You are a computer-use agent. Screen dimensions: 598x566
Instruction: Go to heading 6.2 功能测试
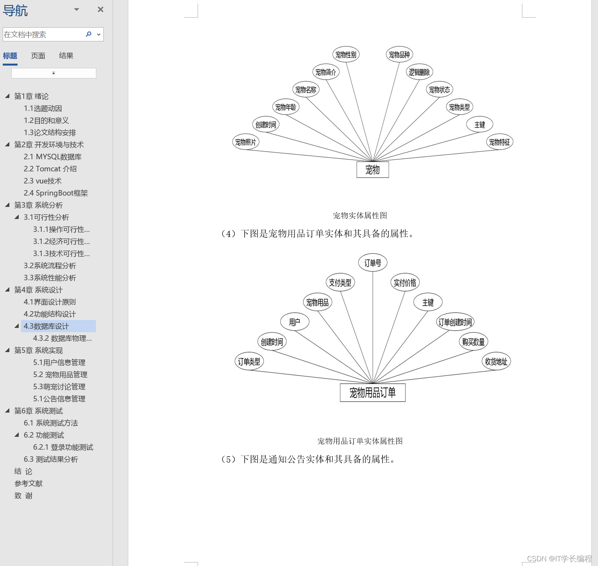[44, 435]
